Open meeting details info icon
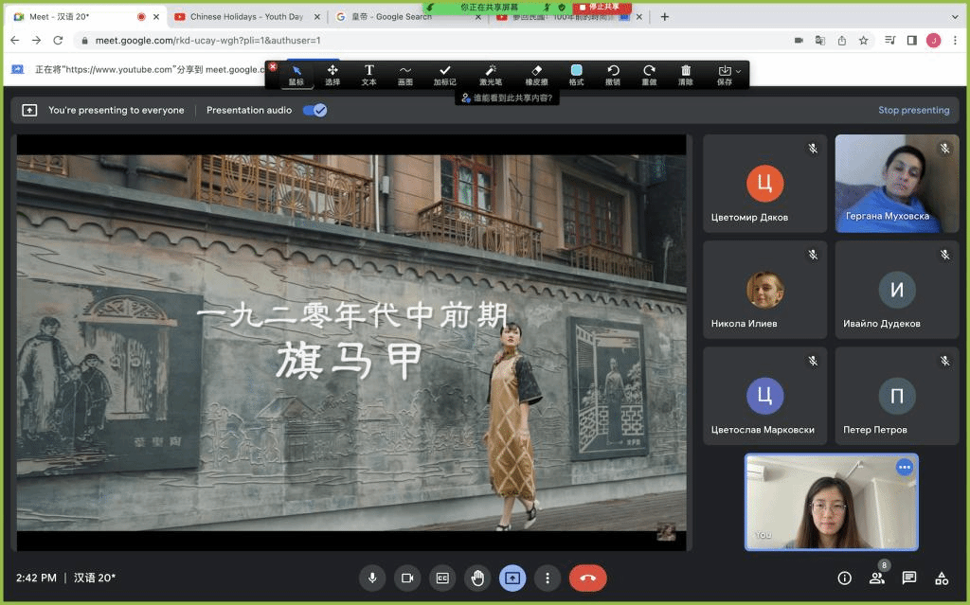 point(844,578)
